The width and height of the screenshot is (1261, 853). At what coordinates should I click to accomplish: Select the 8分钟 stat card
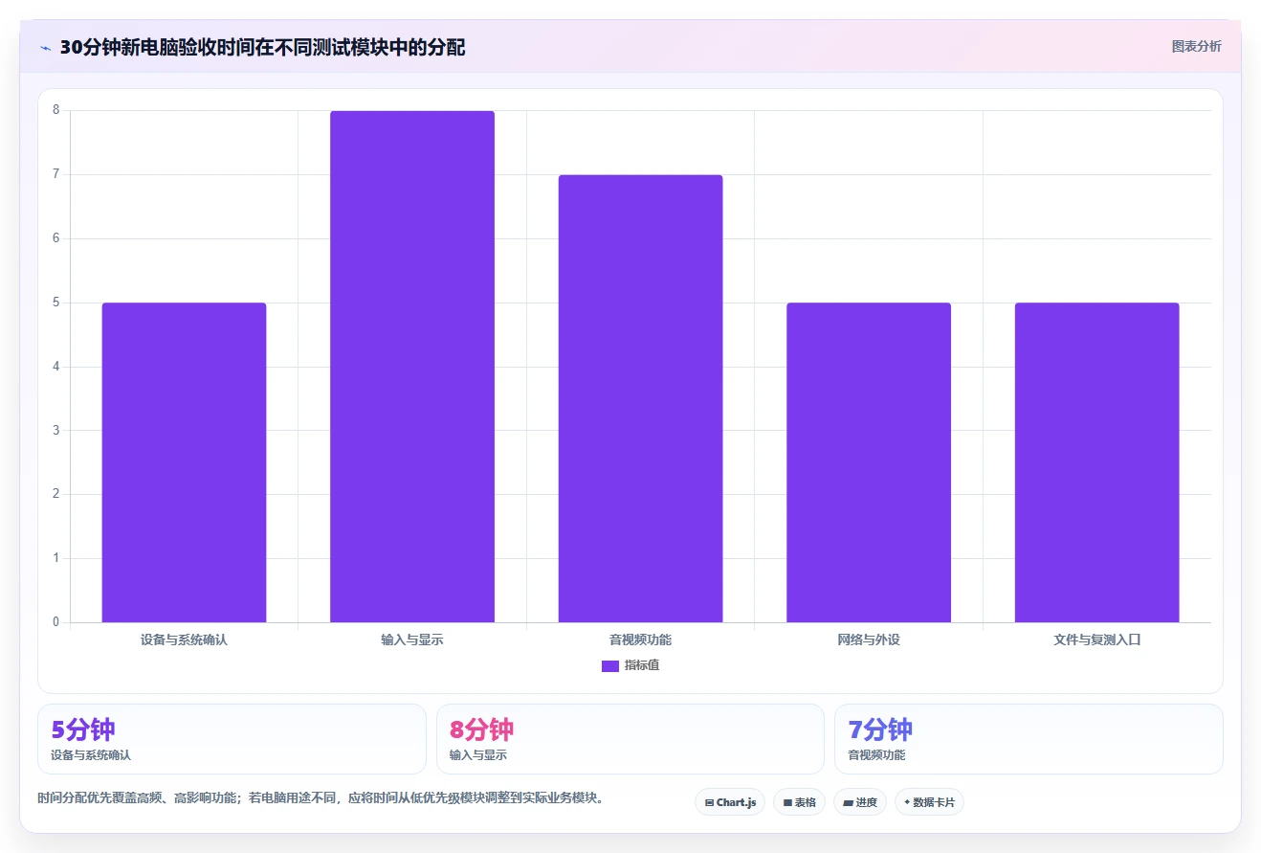630,739
